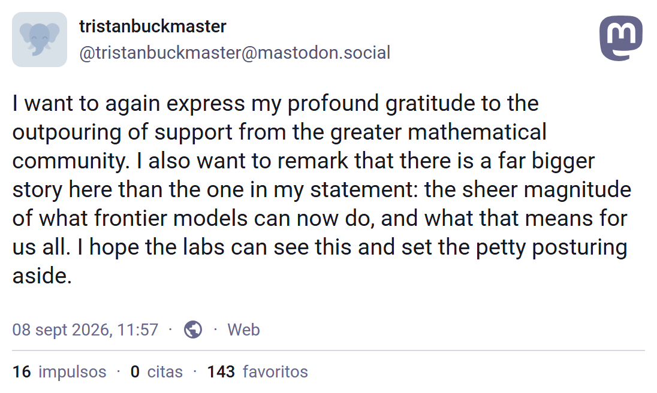Open the impulsos label
657x393 pixels.
click(72, 371)
